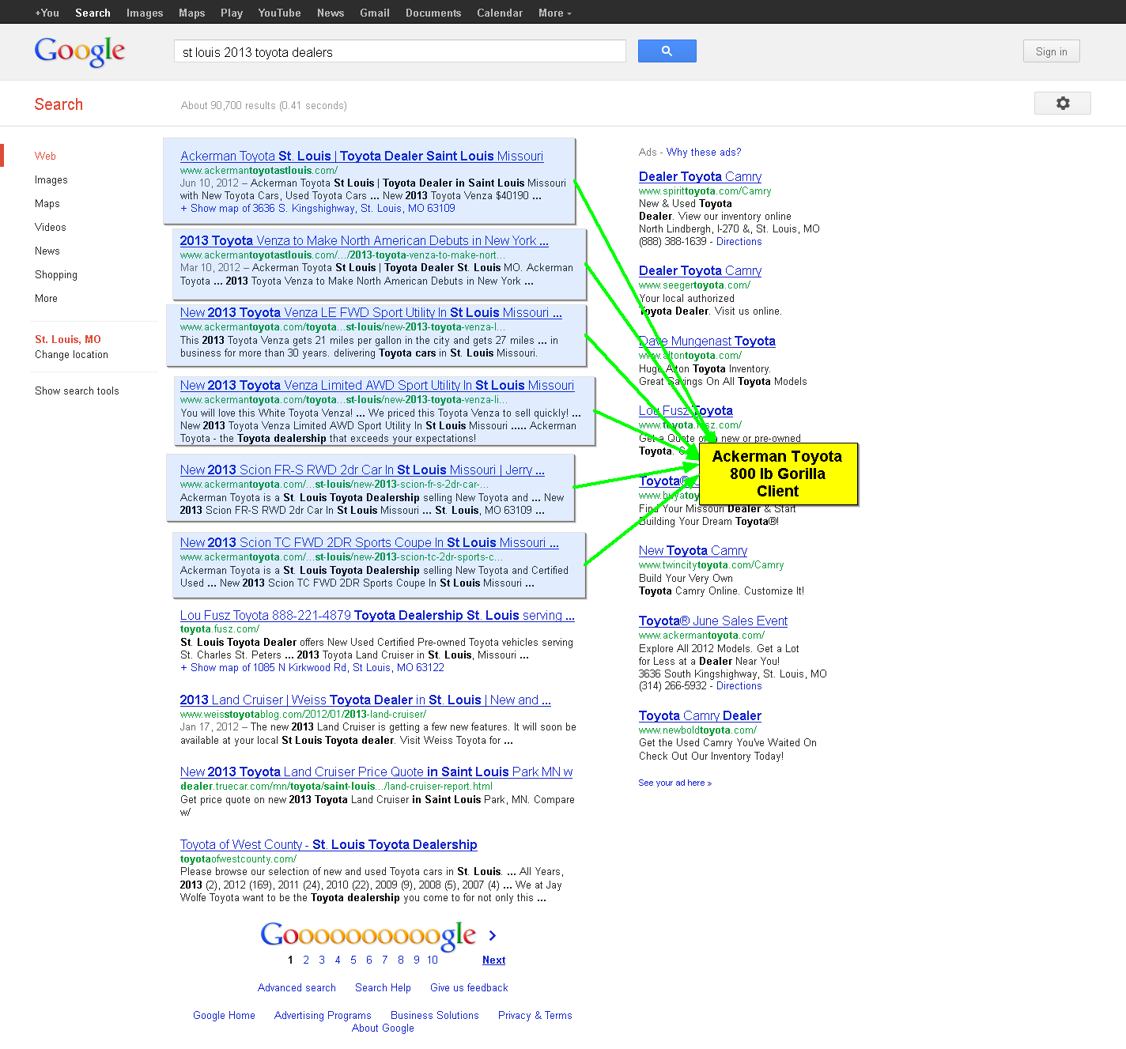Screen dimensions: 1126x1049
Task: Open Ackerman Toyota St. Louis dealer result
Action: click(x=361, y=157)
